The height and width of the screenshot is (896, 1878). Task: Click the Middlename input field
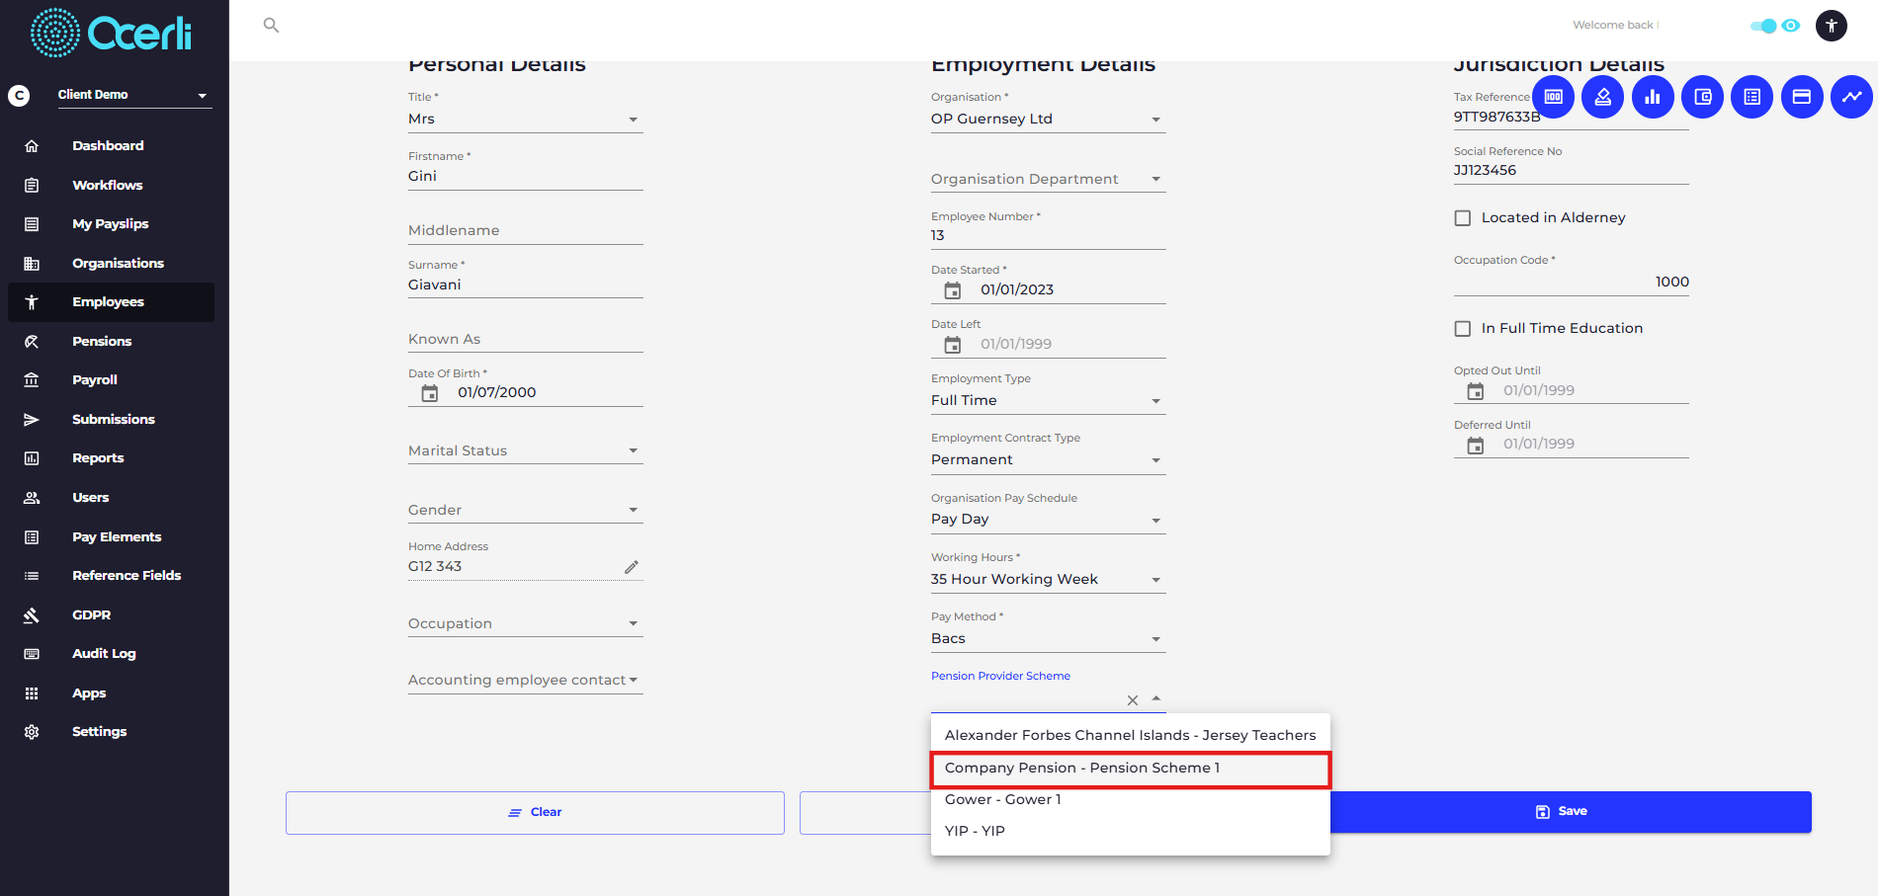pos(525,231)
